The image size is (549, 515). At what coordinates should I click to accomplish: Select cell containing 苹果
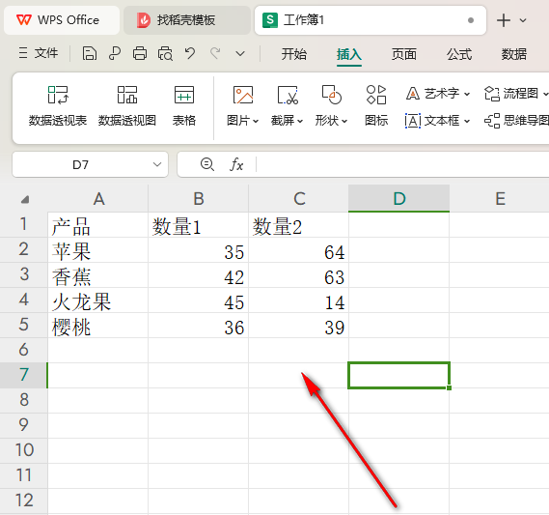coord(98,250)
